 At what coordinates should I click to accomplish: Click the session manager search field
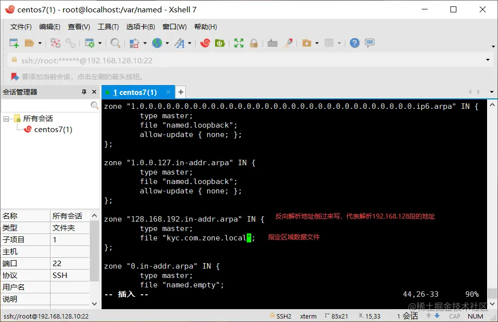coord(46,105)
